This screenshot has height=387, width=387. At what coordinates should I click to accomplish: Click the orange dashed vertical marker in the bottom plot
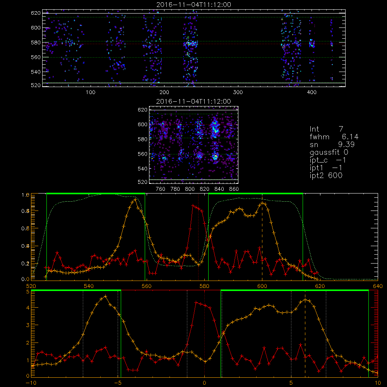[x=305, y=334]
